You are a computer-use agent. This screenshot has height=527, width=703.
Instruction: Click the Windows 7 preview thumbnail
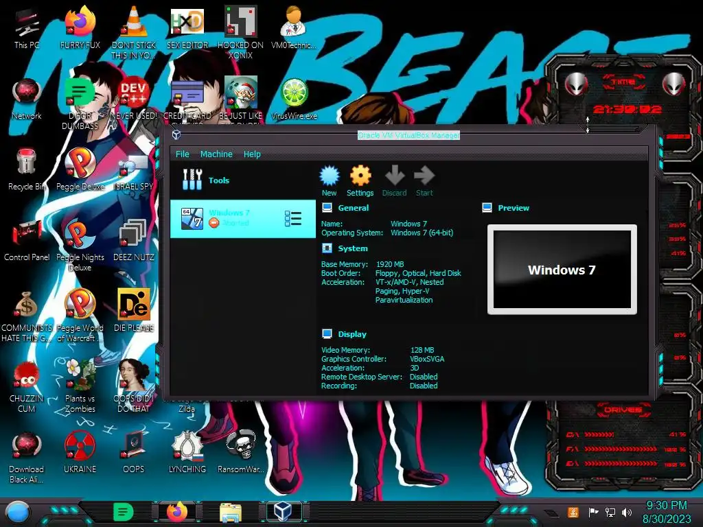tap(562, 269)
